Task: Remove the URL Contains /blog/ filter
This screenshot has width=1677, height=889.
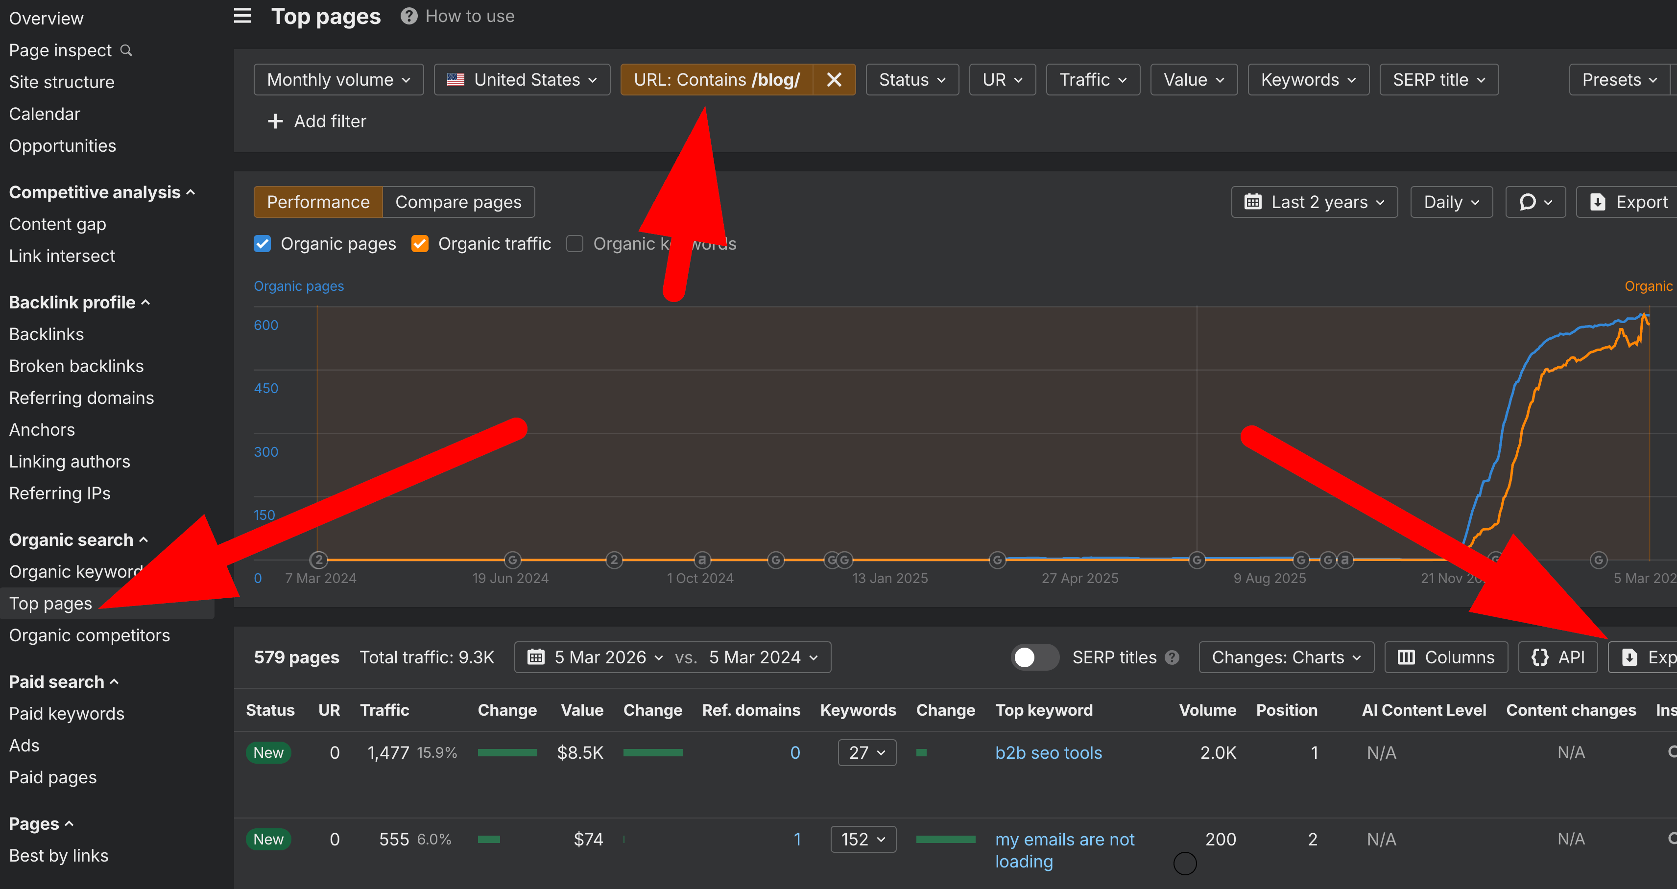Action: click(x=834, y=79)
